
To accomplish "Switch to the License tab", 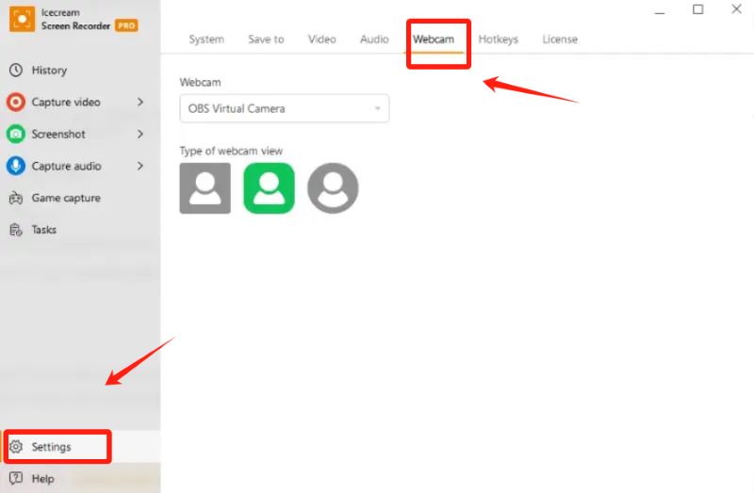I will [560, 40].
